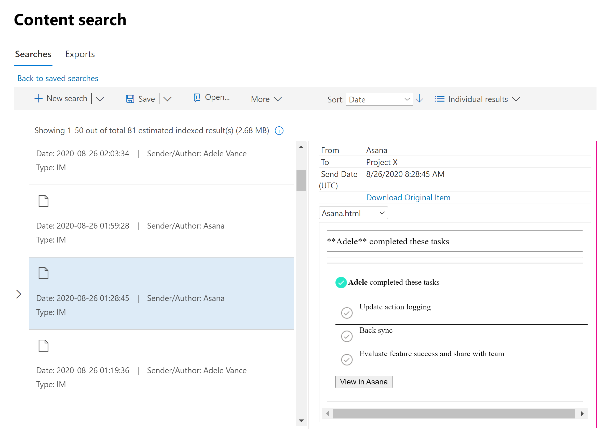Click document icon of 01:19:36 Adele Vance result
Screen dimensions: 609x436
click(43, 346)
